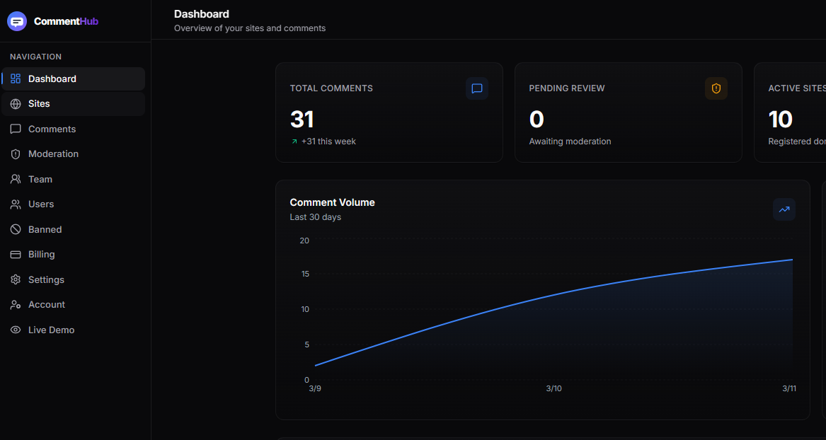The image size is (826, 440).
Task: Open the Account page
Action: [x=73, y=305]
